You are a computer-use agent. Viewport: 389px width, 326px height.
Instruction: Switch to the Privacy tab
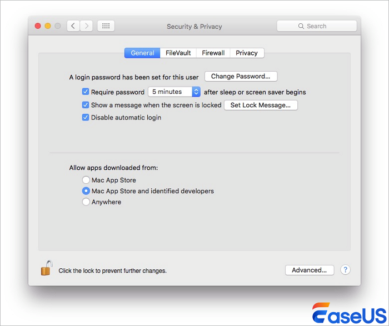(x=247, y=53)
